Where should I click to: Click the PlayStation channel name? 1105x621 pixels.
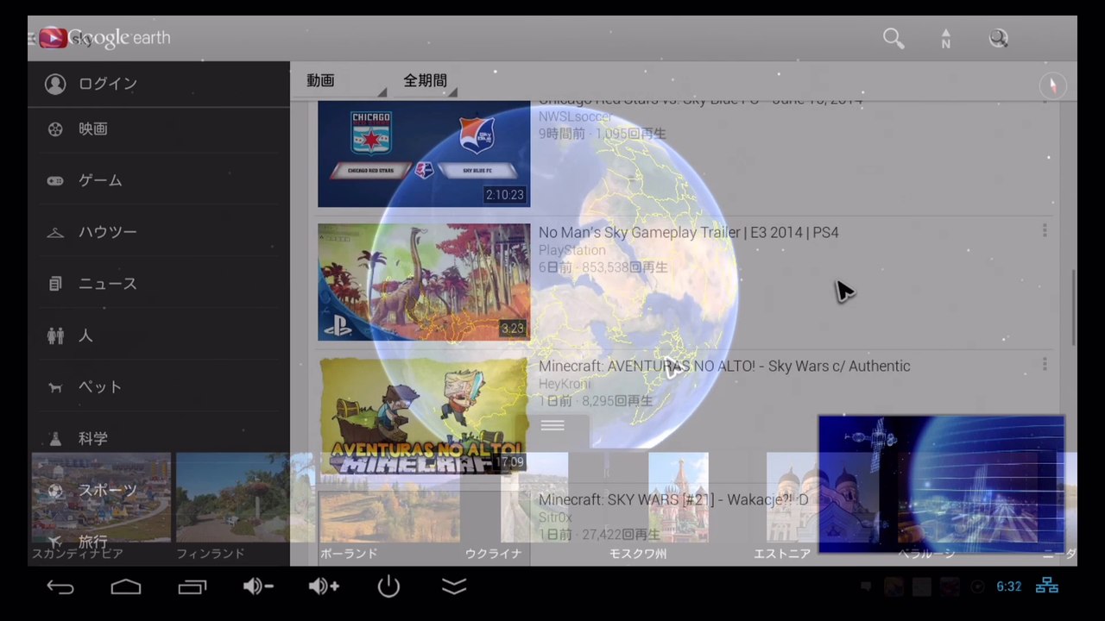[x=571, y=250]
